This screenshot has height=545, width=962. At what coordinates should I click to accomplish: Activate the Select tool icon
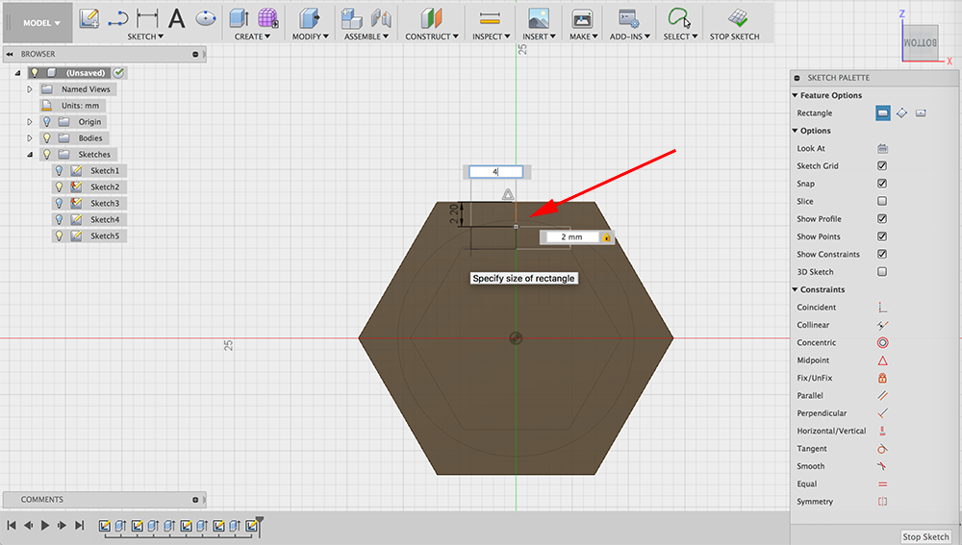(x=679, y=18)
